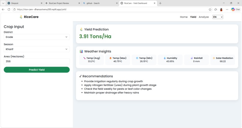Switch to RiceCare Project Review tab
The height and width of the screenshot is (128, 242).
tap(62, 3)
